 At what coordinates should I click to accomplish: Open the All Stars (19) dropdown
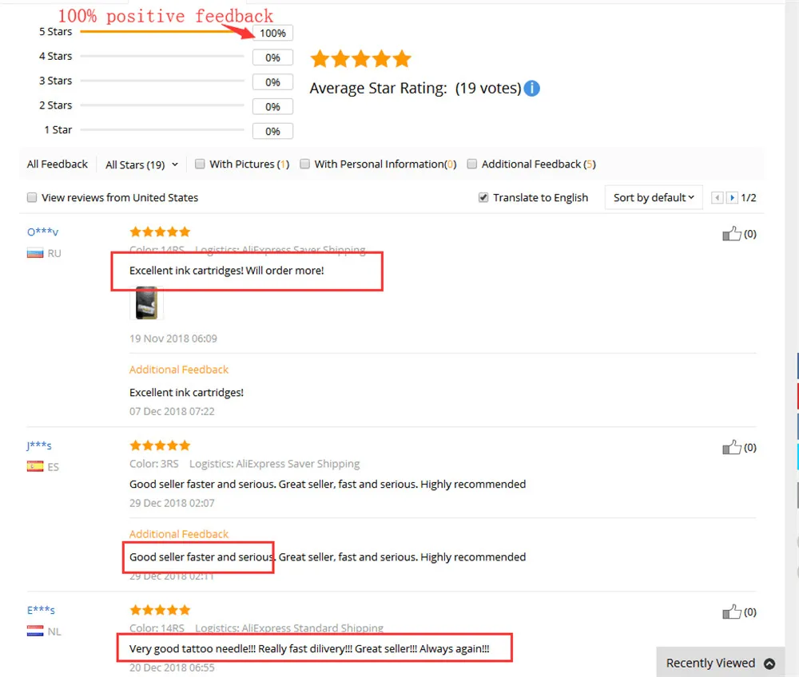tap(141, 164)
